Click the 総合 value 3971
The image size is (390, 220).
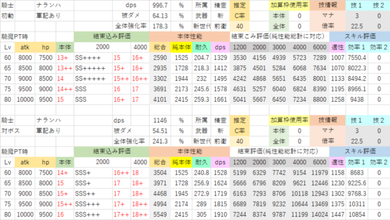pos(160,183)
